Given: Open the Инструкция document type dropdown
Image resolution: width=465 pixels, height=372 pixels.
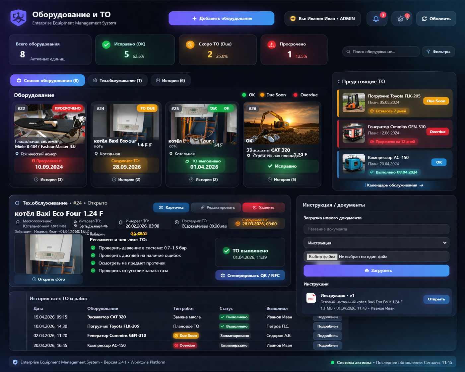Looking at the screenshot, I should [376, 243].
